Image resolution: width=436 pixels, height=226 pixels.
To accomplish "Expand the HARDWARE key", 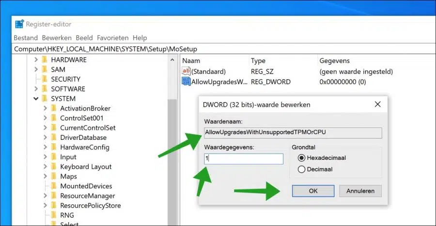I will click(x=36, y=60).
